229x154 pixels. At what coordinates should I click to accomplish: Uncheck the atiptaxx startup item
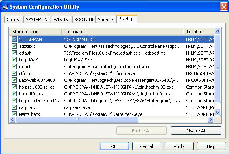point(14,46)
